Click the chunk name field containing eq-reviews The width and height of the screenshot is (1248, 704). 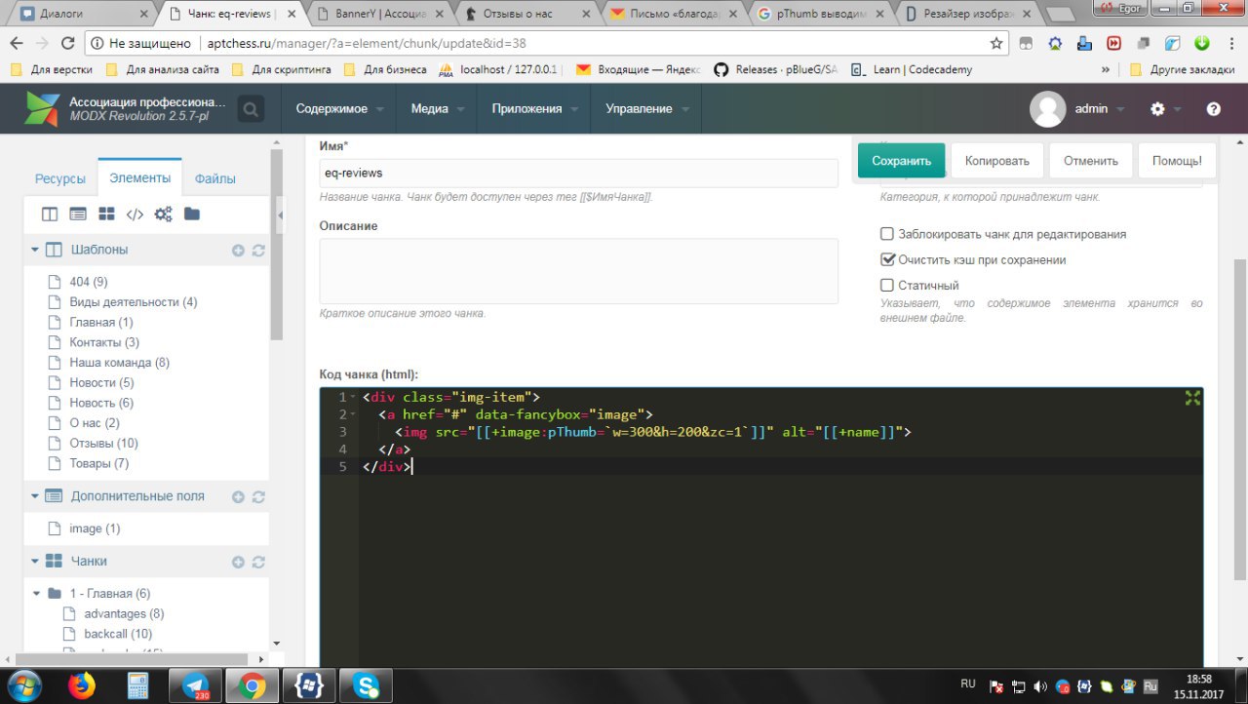(579, 173)
